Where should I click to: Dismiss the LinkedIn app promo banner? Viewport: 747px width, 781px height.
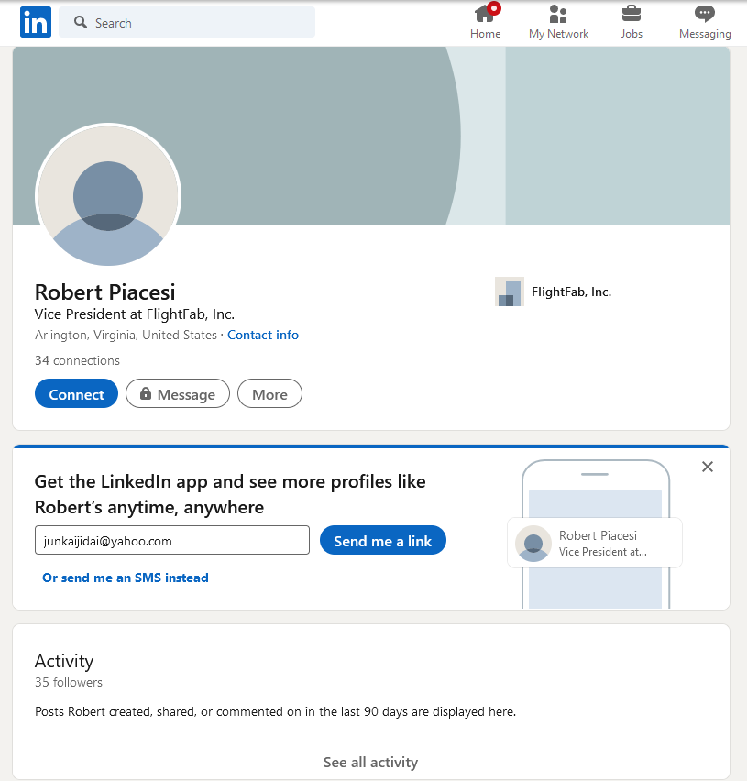click(x=708, y=467)
